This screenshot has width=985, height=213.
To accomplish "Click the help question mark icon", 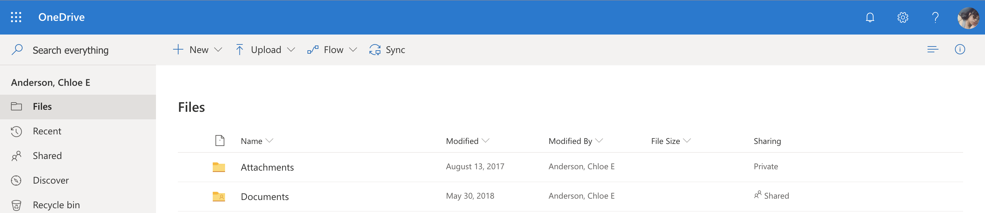I will (x=935, y=17).
